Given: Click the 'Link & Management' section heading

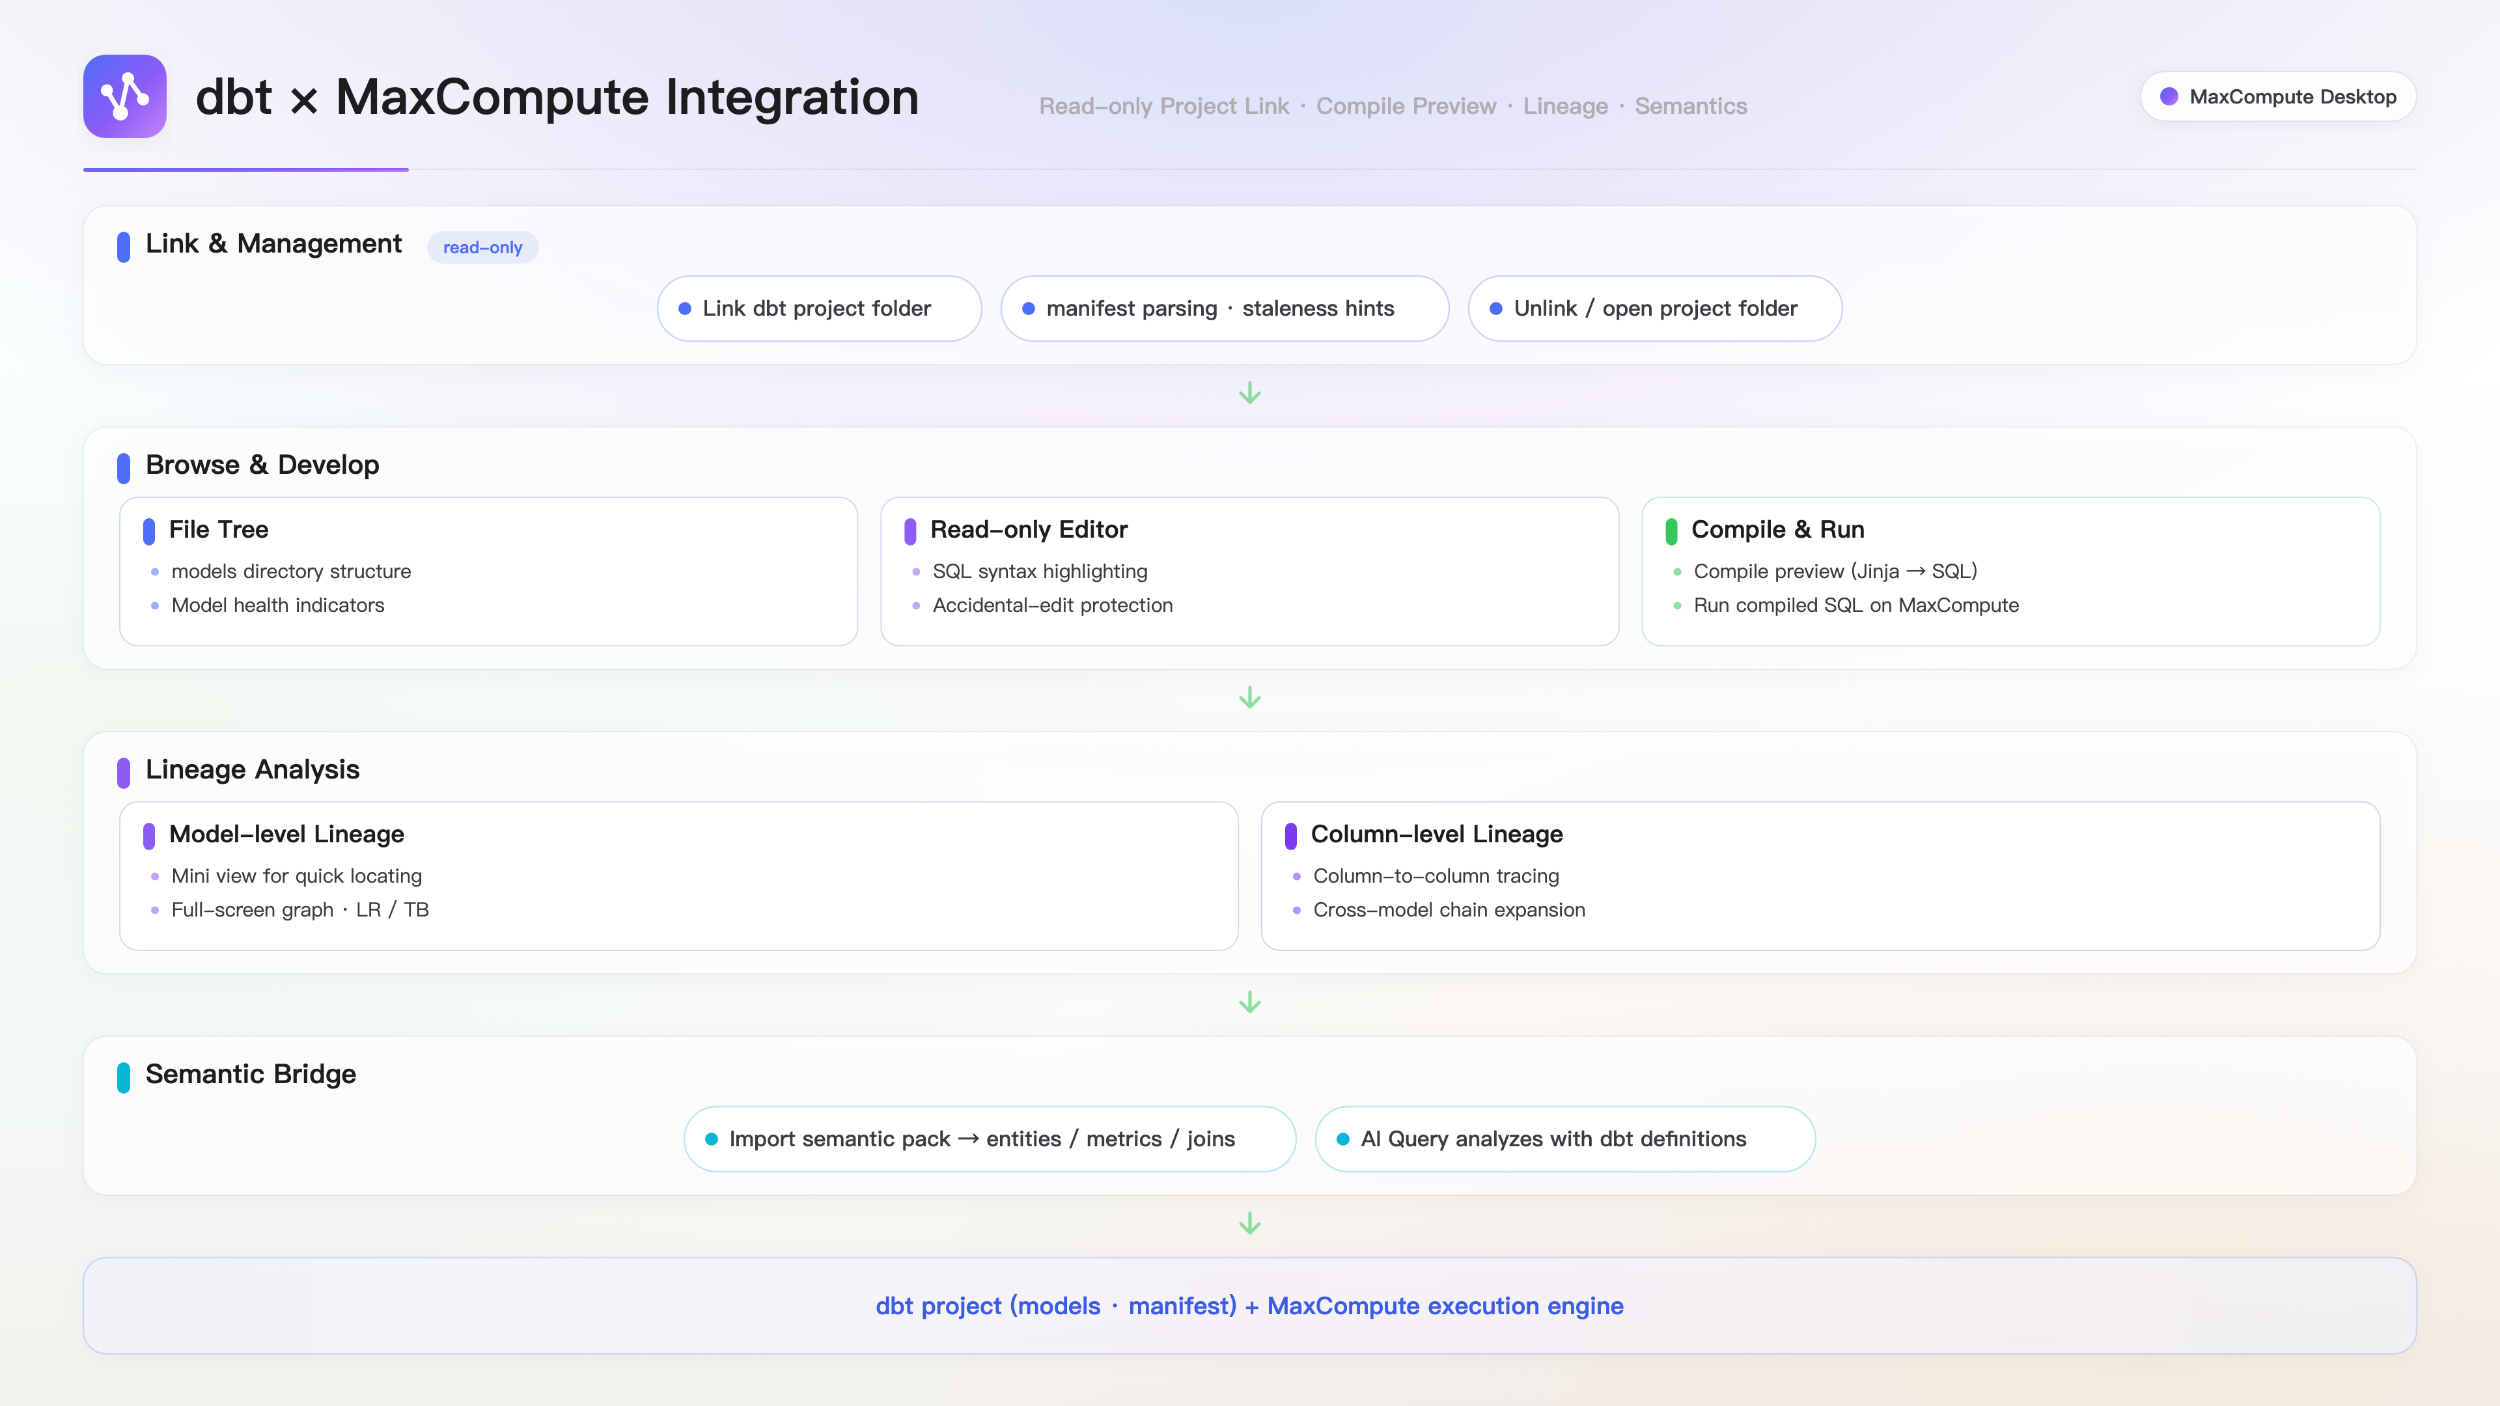Looking at the screenshot, I should coord(273,243).
